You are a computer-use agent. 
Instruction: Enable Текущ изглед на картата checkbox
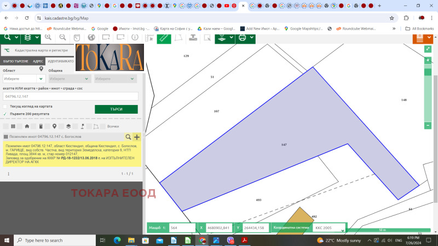[x=5, y=106]
